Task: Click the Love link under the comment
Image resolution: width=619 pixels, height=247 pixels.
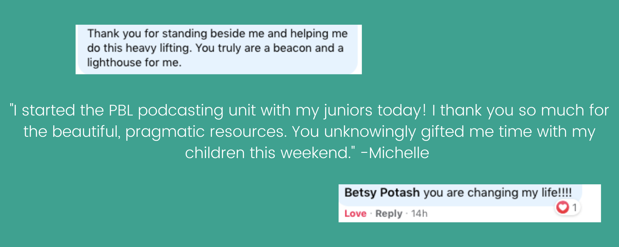Action: 355,214
